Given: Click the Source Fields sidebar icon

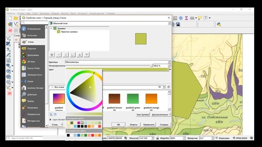Looking at the screenshot, I should [24, 68].
